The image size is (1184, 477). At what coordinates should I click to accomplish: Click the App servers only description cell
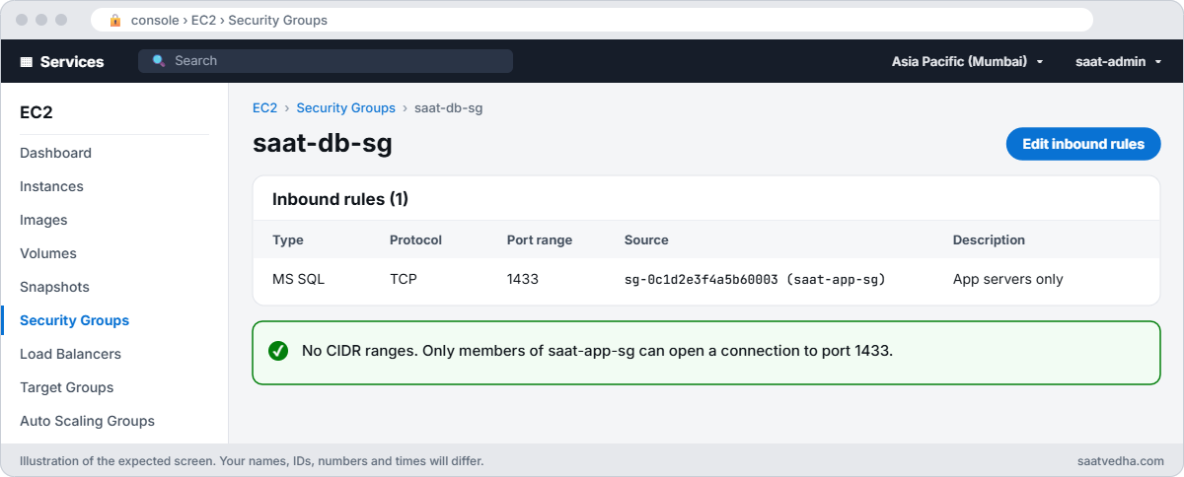click(x=1008, y=279)
